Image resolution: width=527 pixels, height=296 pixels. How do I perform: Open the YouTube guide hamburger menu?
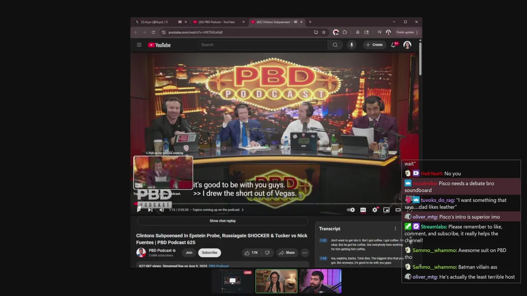[x=139, y=45]
